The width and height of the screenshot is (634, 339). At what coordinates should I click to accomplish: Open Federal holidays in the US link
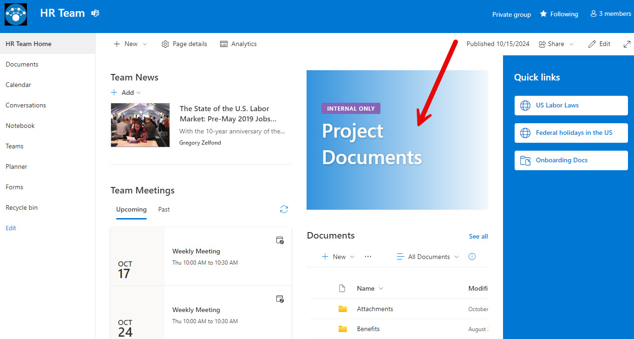[571, 133]
